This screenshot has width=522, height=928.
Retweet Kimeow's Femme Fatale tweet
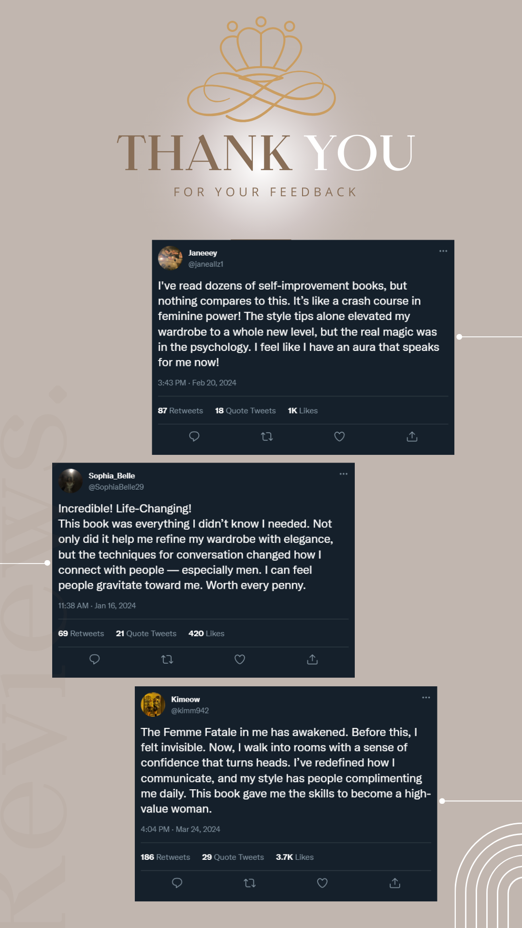pos(249,883)
